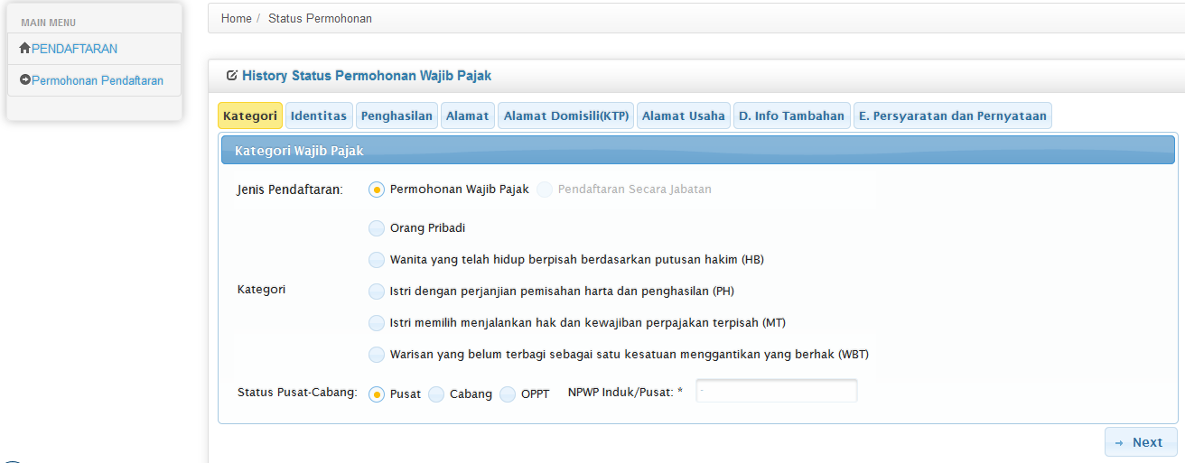Click the MAIN MENU heading

click(49, 23)
